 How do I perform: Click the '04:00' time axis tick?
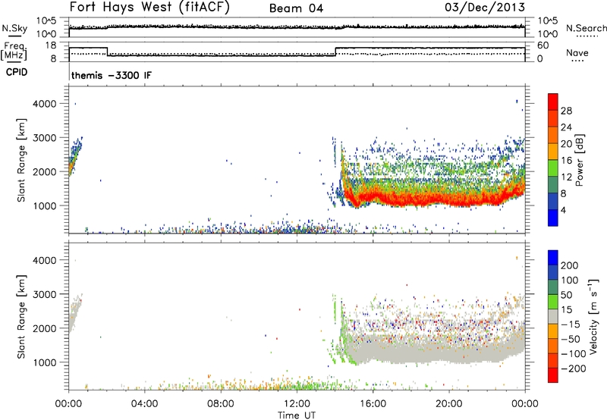[145, 403]
